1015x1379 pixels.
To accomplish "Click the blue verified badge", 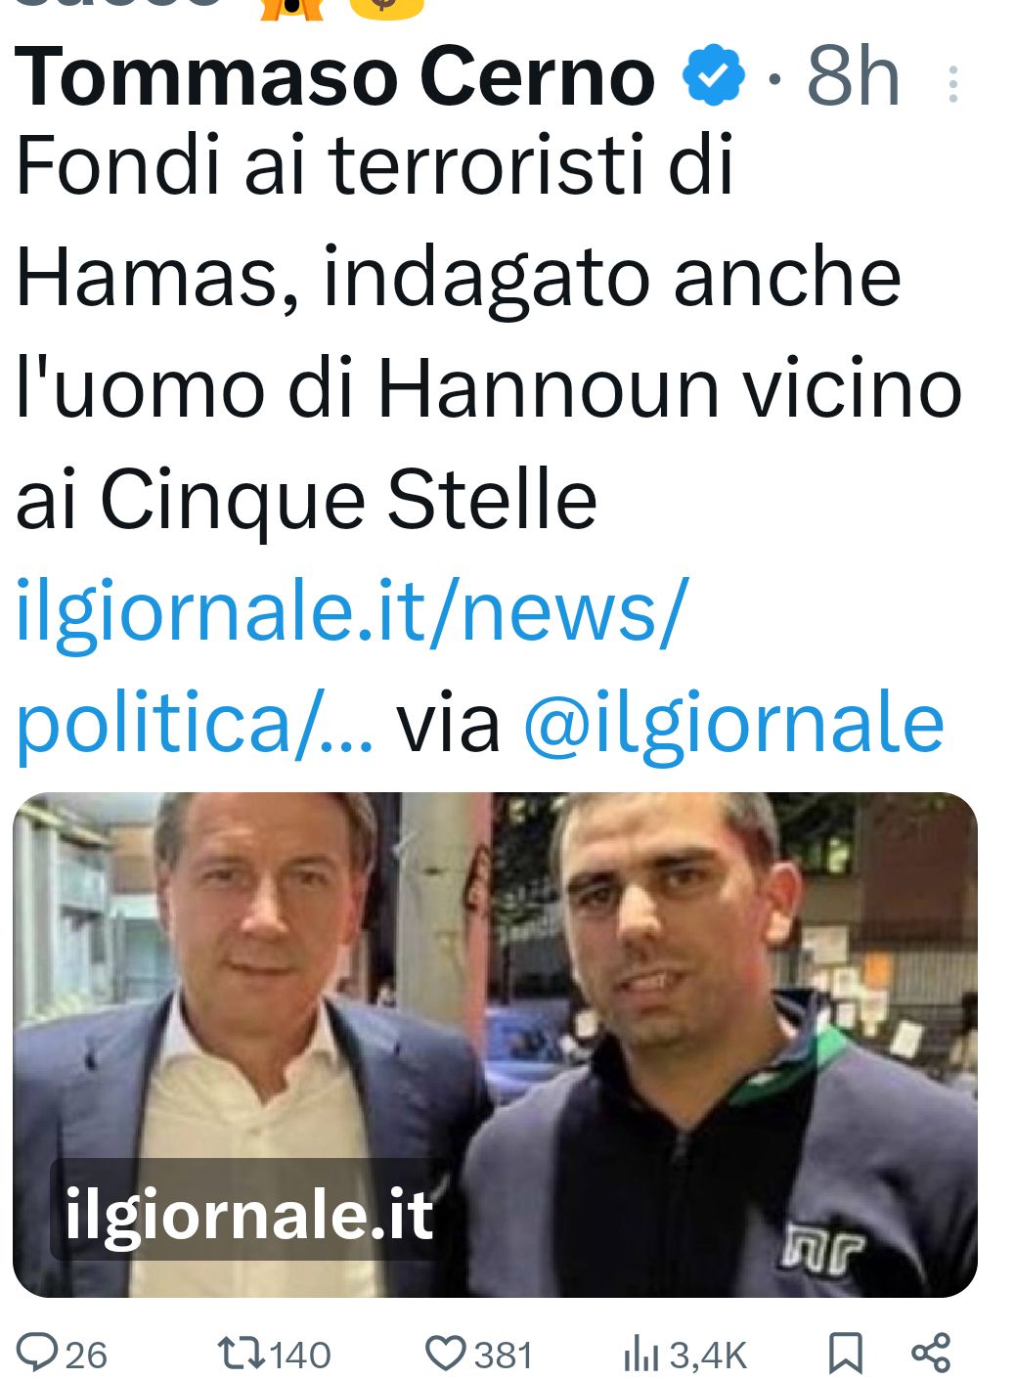I will tap(714, 76).
